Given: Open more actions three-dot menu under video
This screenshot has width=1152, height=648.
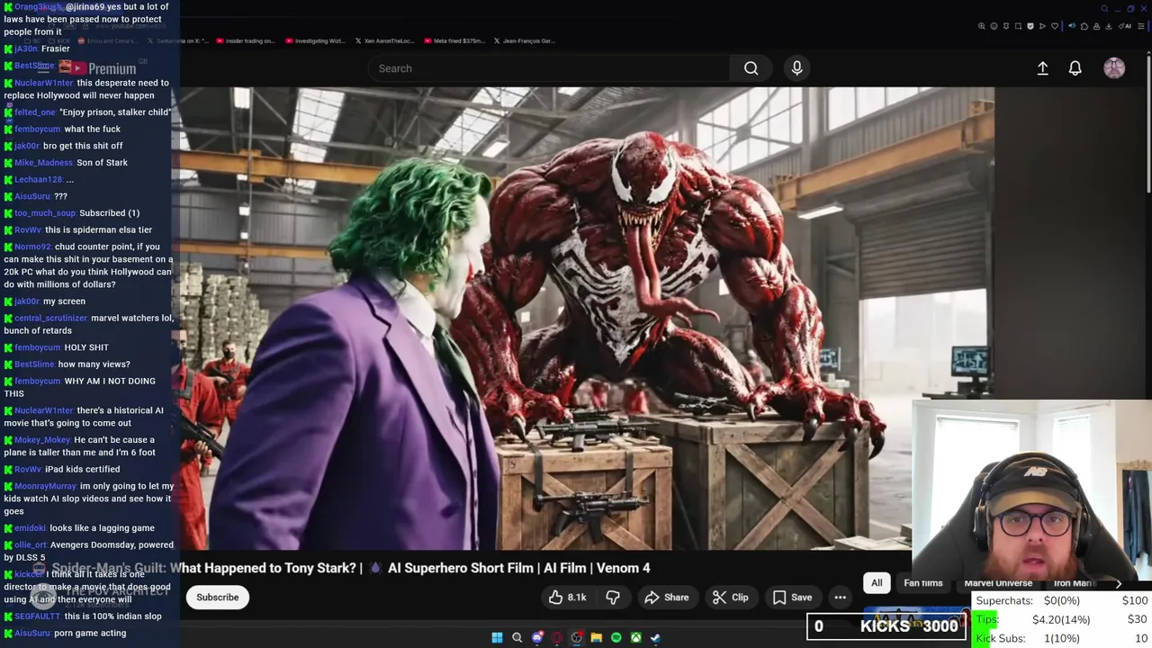Looking at the screenshot, I should pyautogui.click(x=840, y=598).
